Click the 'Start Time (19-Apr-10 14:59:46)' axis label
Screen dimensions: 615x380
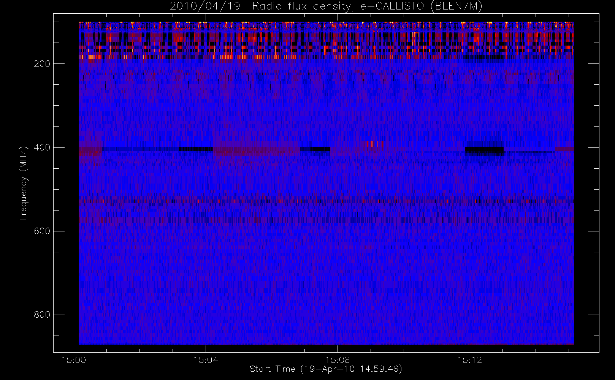pos(326,369)
